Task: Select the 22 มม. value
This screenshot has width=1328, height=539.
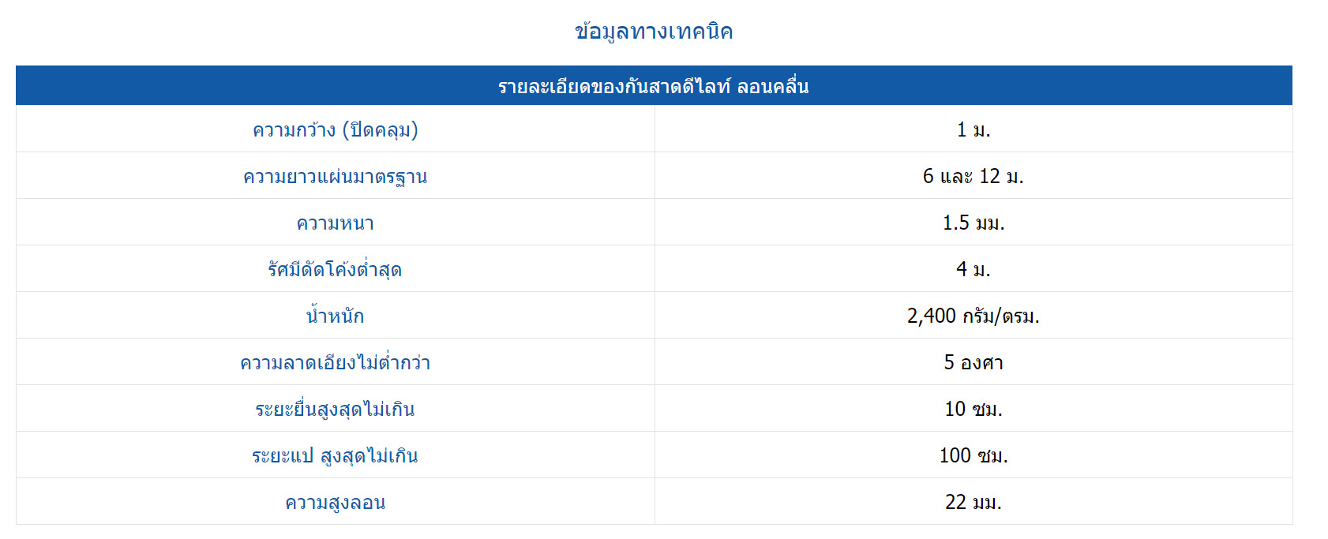Action: (973, 502)
